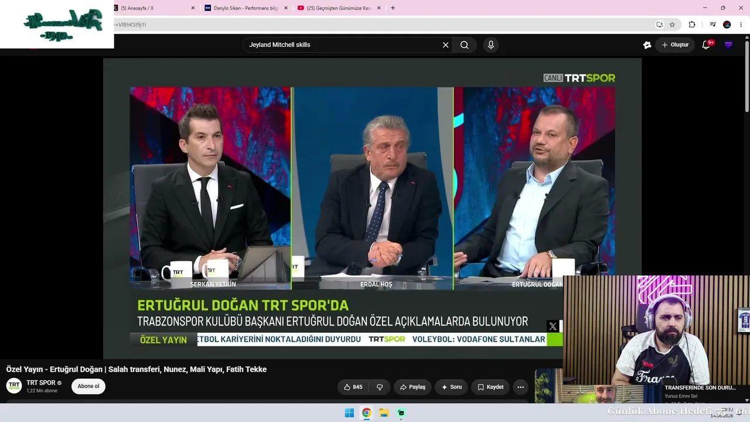Image resolution: width=750 pixels, height=422 pixels.
Task: Click the video title Özel Yayın - Ertuğrul Doğan
Action: [137, 369]
